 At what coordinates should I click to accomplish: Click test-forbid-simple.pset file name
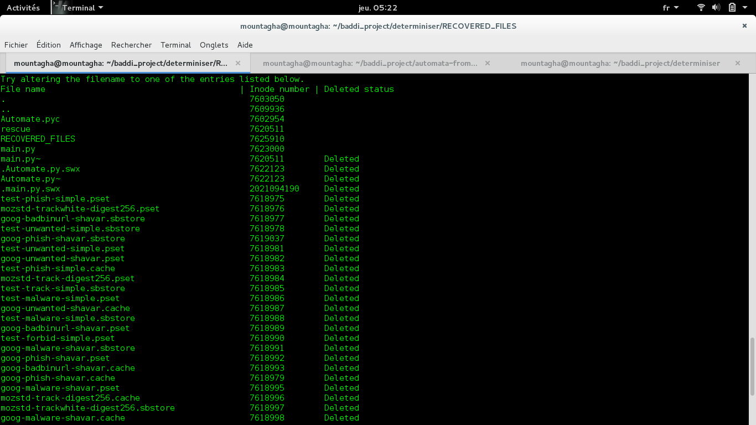(x=58, y=338)
